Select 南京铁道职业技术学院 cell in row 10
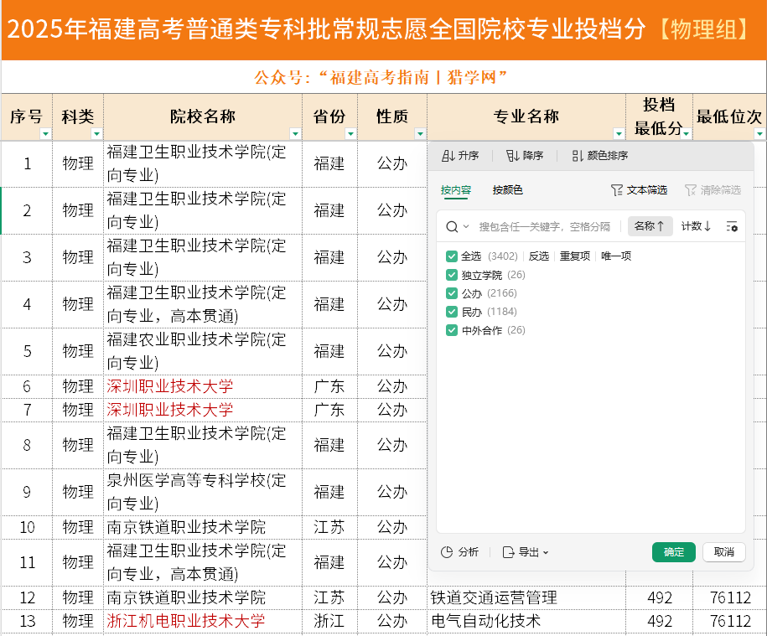Image resolution: width=767 pixels, height=636 pixels. tap(203, 527)
